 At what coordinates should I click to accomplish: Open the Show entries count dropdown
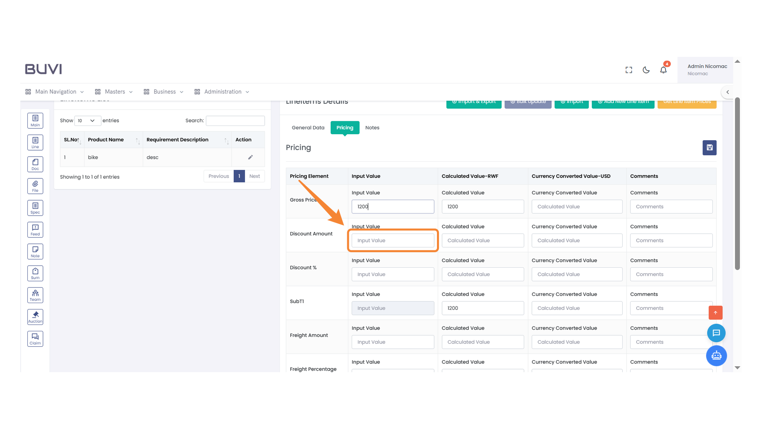coord(87,121)
